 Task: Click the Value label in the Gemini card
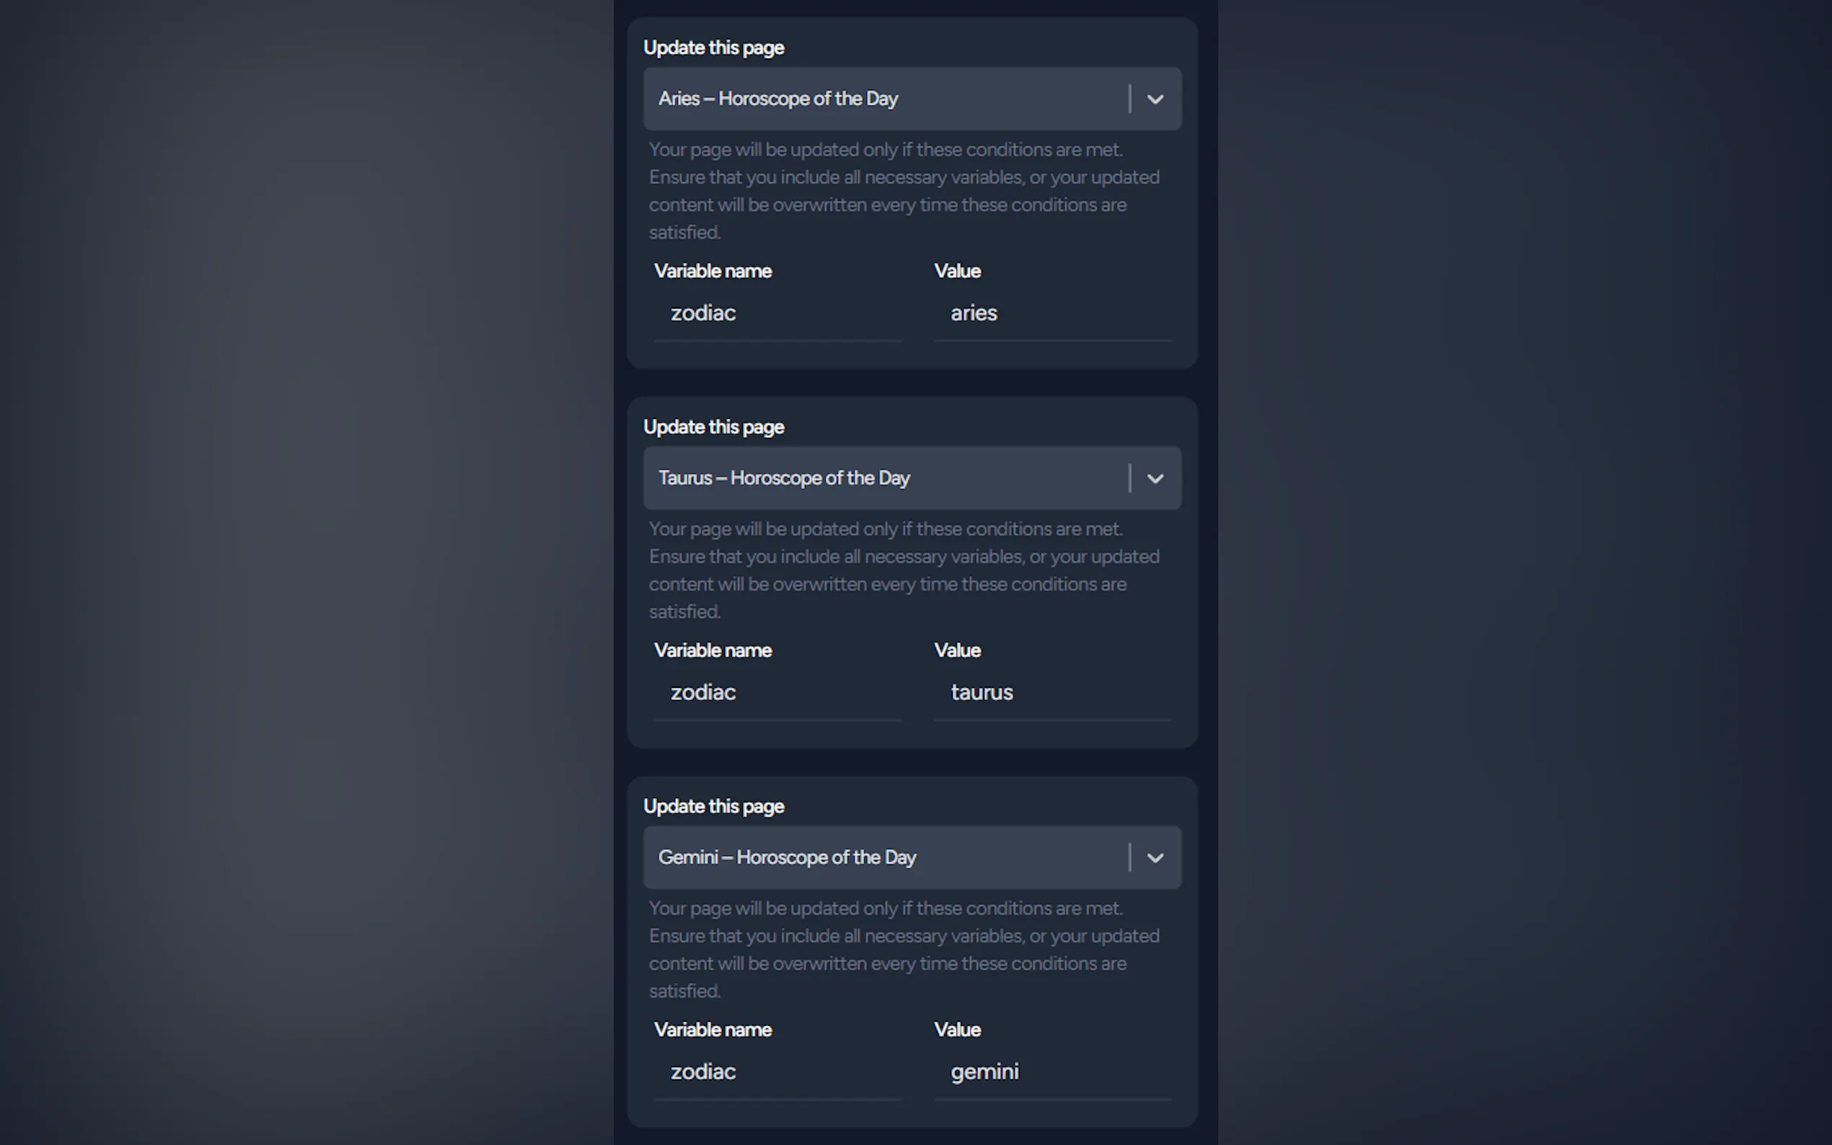957,1030
